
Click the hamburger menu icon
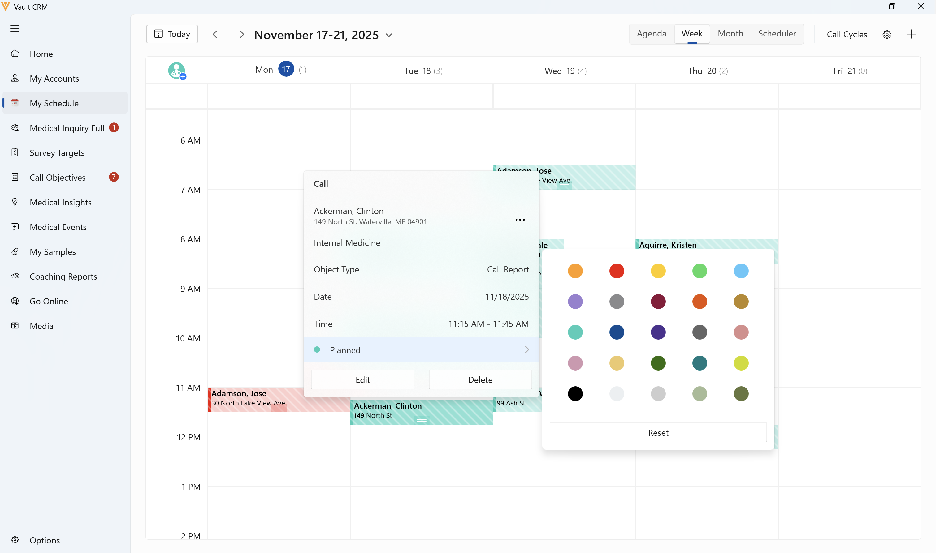[15, 29]
